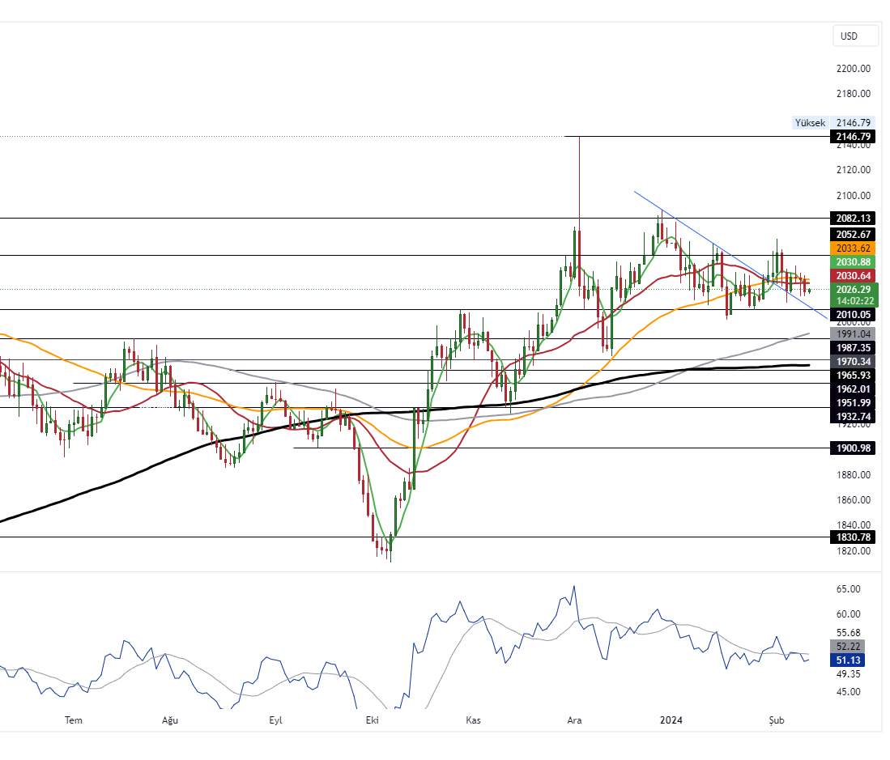Select the orange moving average label 2033.62

tap(853, 249)
